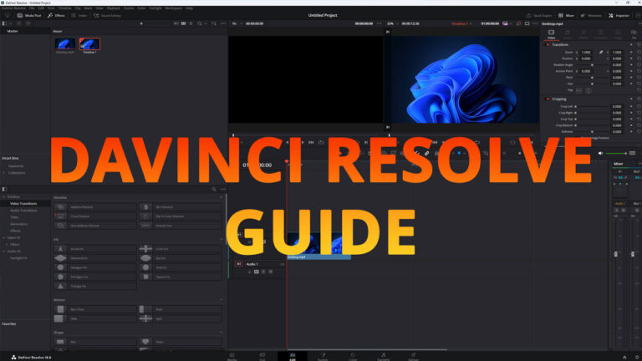Select the Desktop.mp4 clip thumbnail in media pool
The image size is (642, 361).
pos(64,45)
